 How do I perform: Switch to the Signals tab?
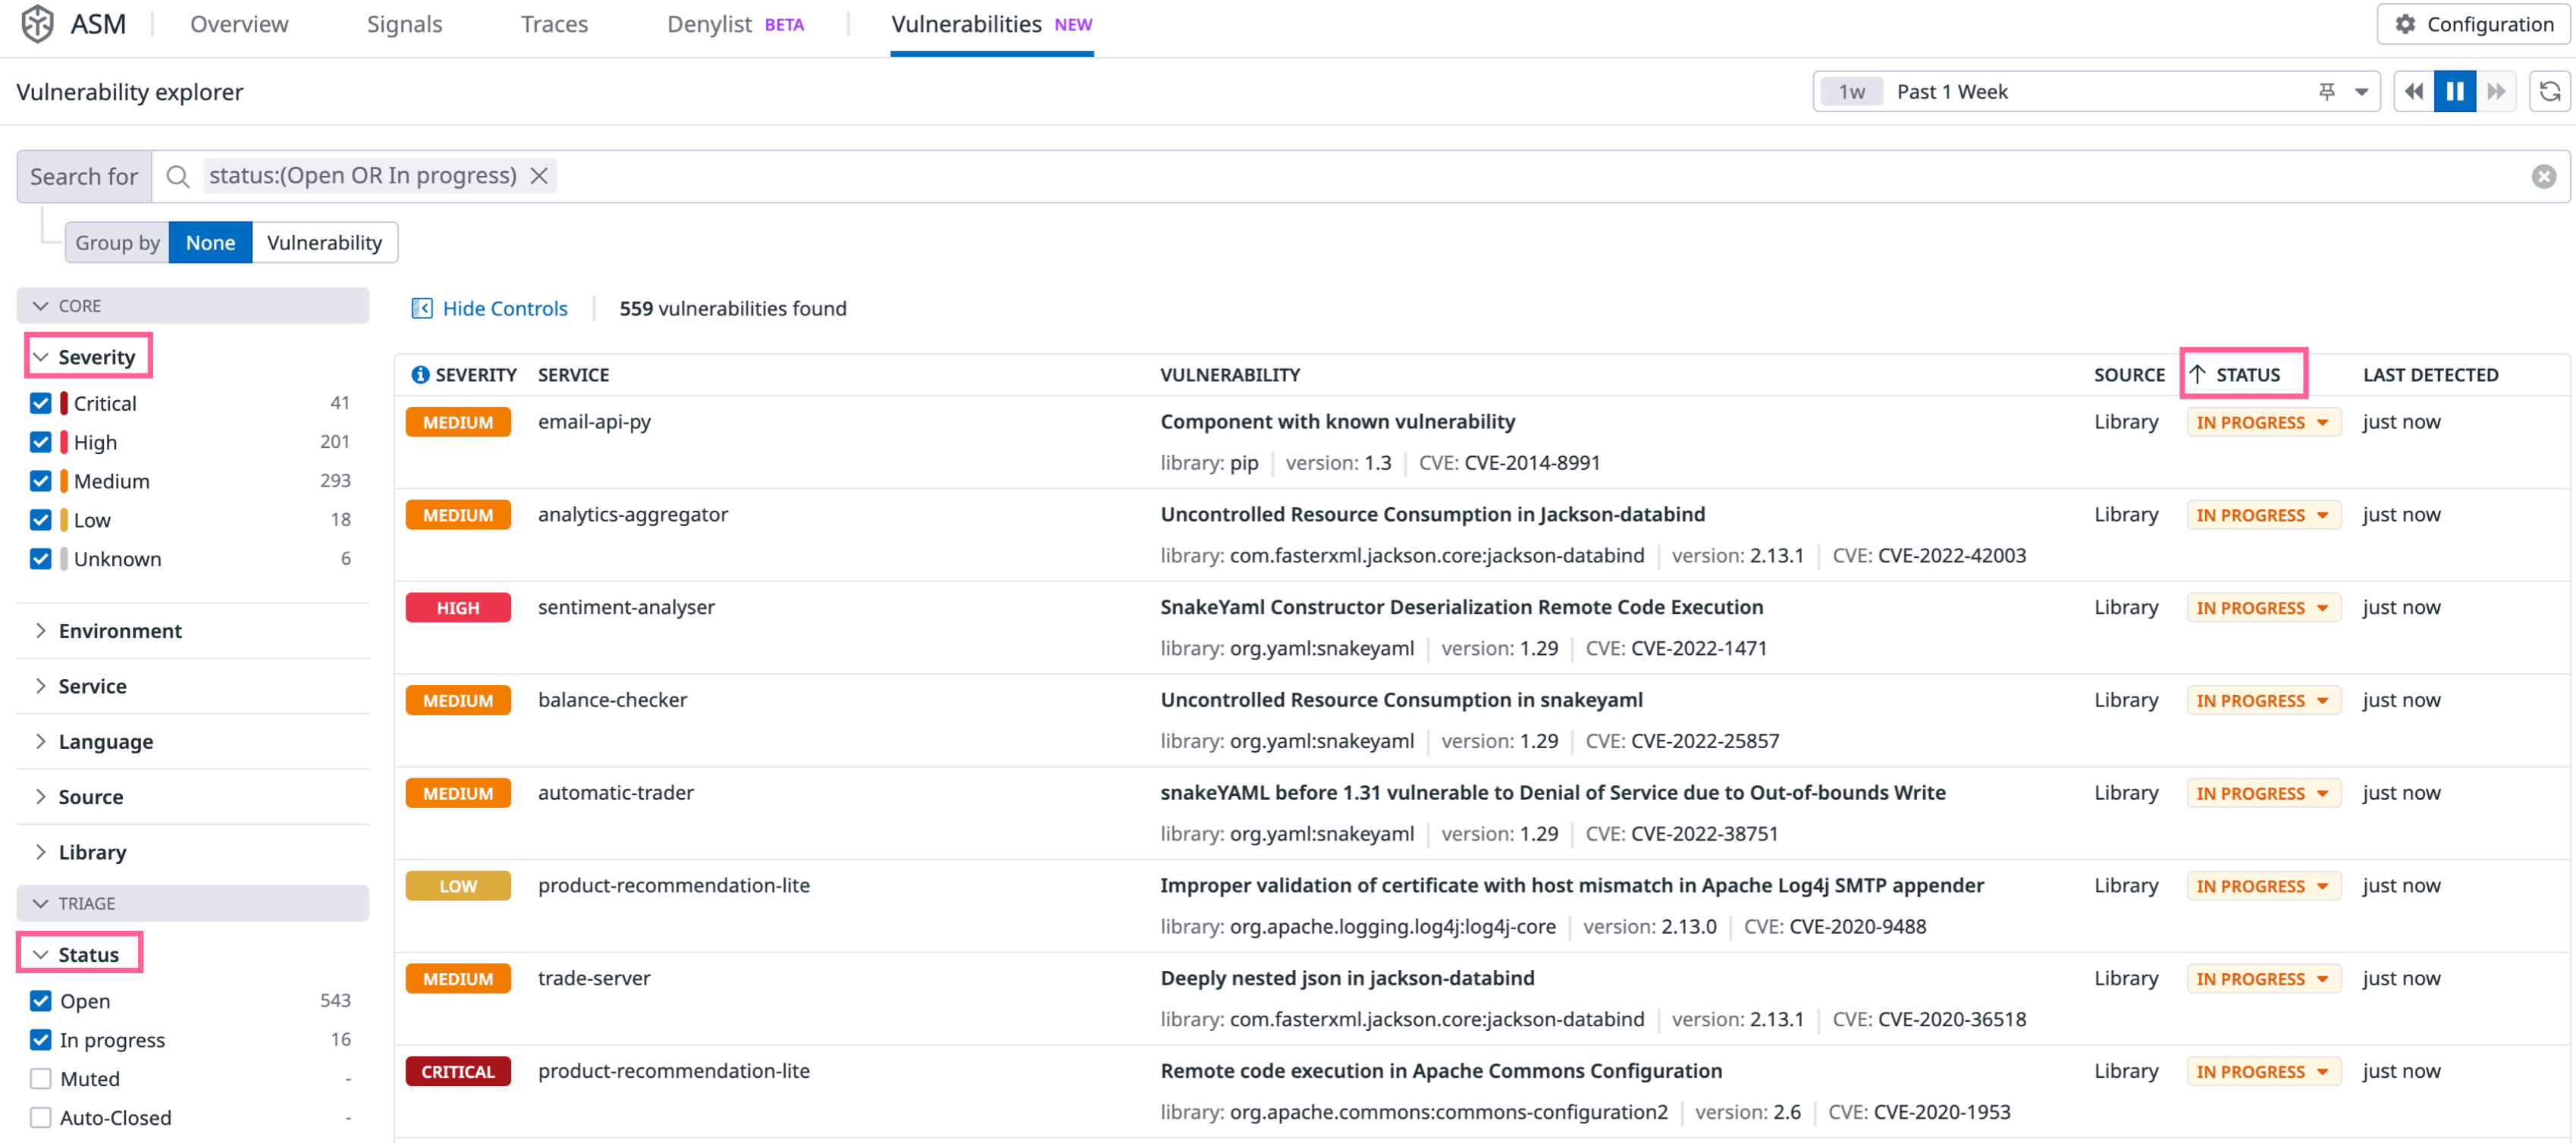[x=404, y=24]
